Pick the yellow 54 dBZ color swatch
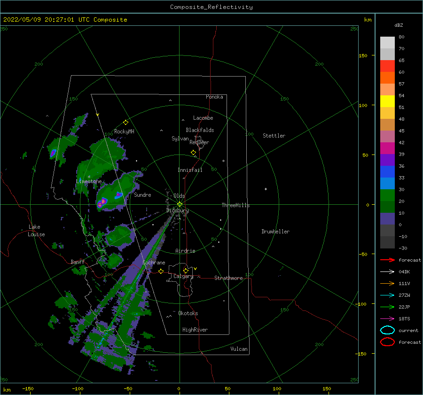 [x=387, y=101]
